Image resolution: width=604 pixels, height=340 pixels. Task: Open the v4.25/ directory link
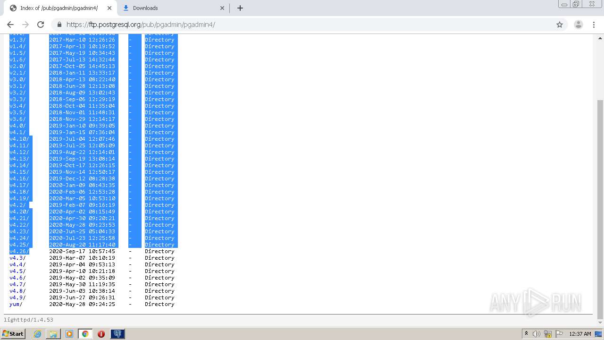19,245
